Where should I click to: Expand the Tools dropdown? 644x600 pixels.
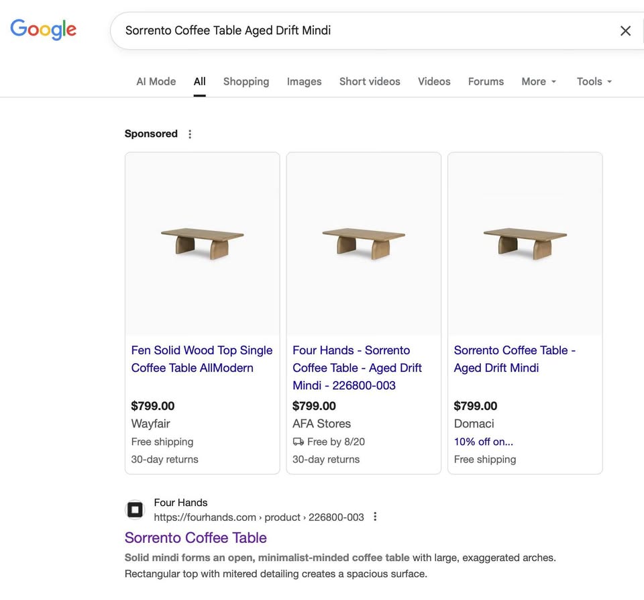pyautogui.click(x=594, y=81)
